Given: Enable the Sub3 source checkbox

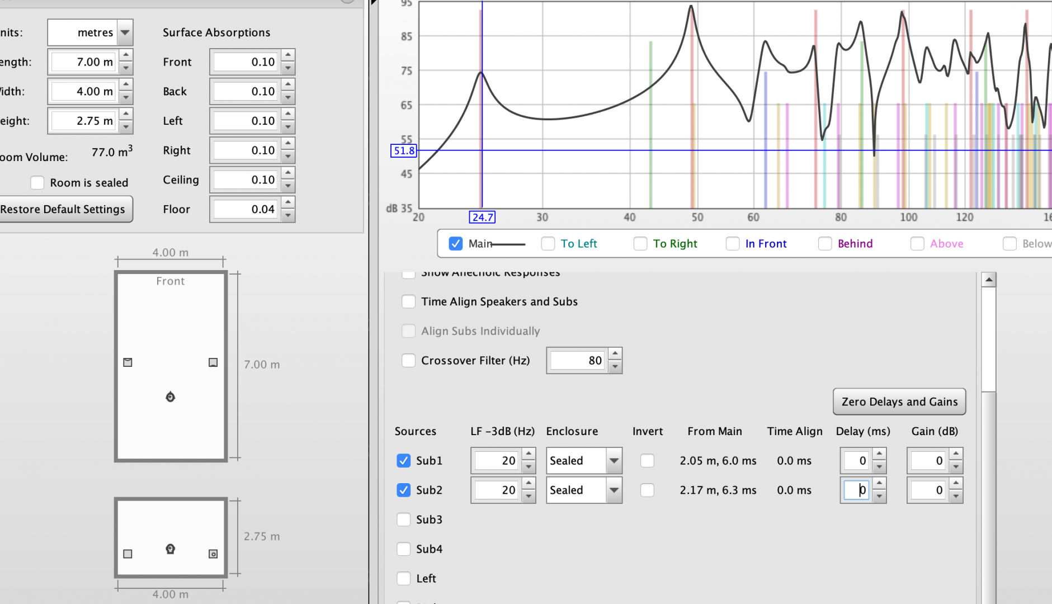Looking at the screenshot, I should pos(403,520).
